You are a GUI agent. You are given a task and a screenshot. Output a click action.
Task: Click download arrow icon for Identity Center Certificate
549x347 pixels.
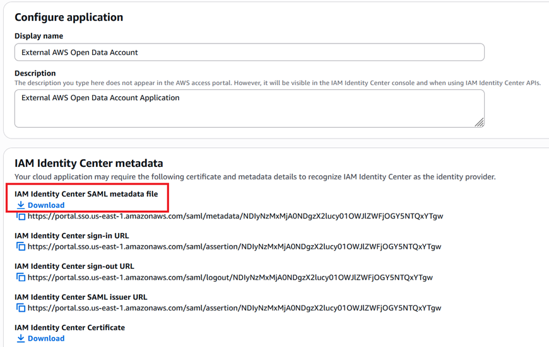[x=21, y=338]
